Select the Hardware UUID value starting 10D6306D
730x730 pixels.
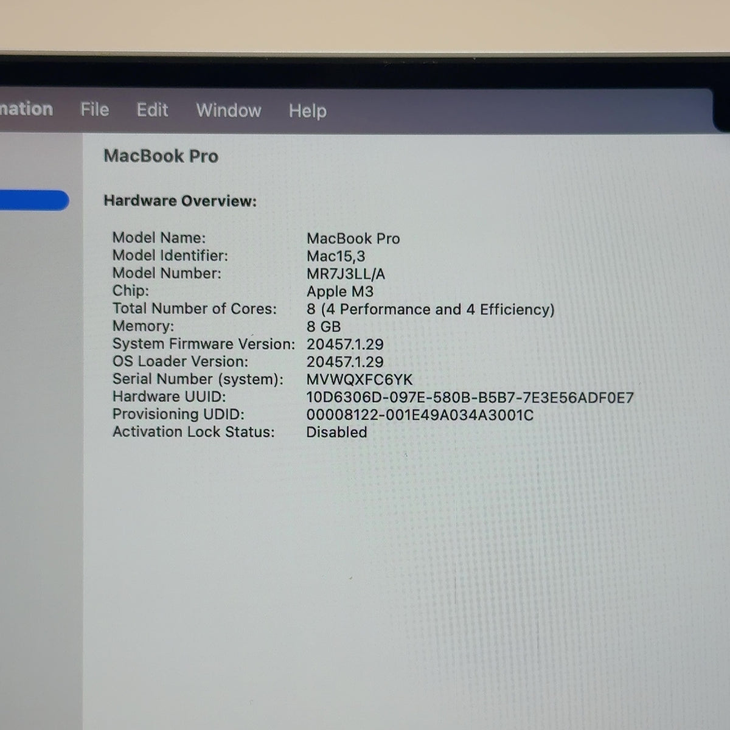(x=470, y=398)
